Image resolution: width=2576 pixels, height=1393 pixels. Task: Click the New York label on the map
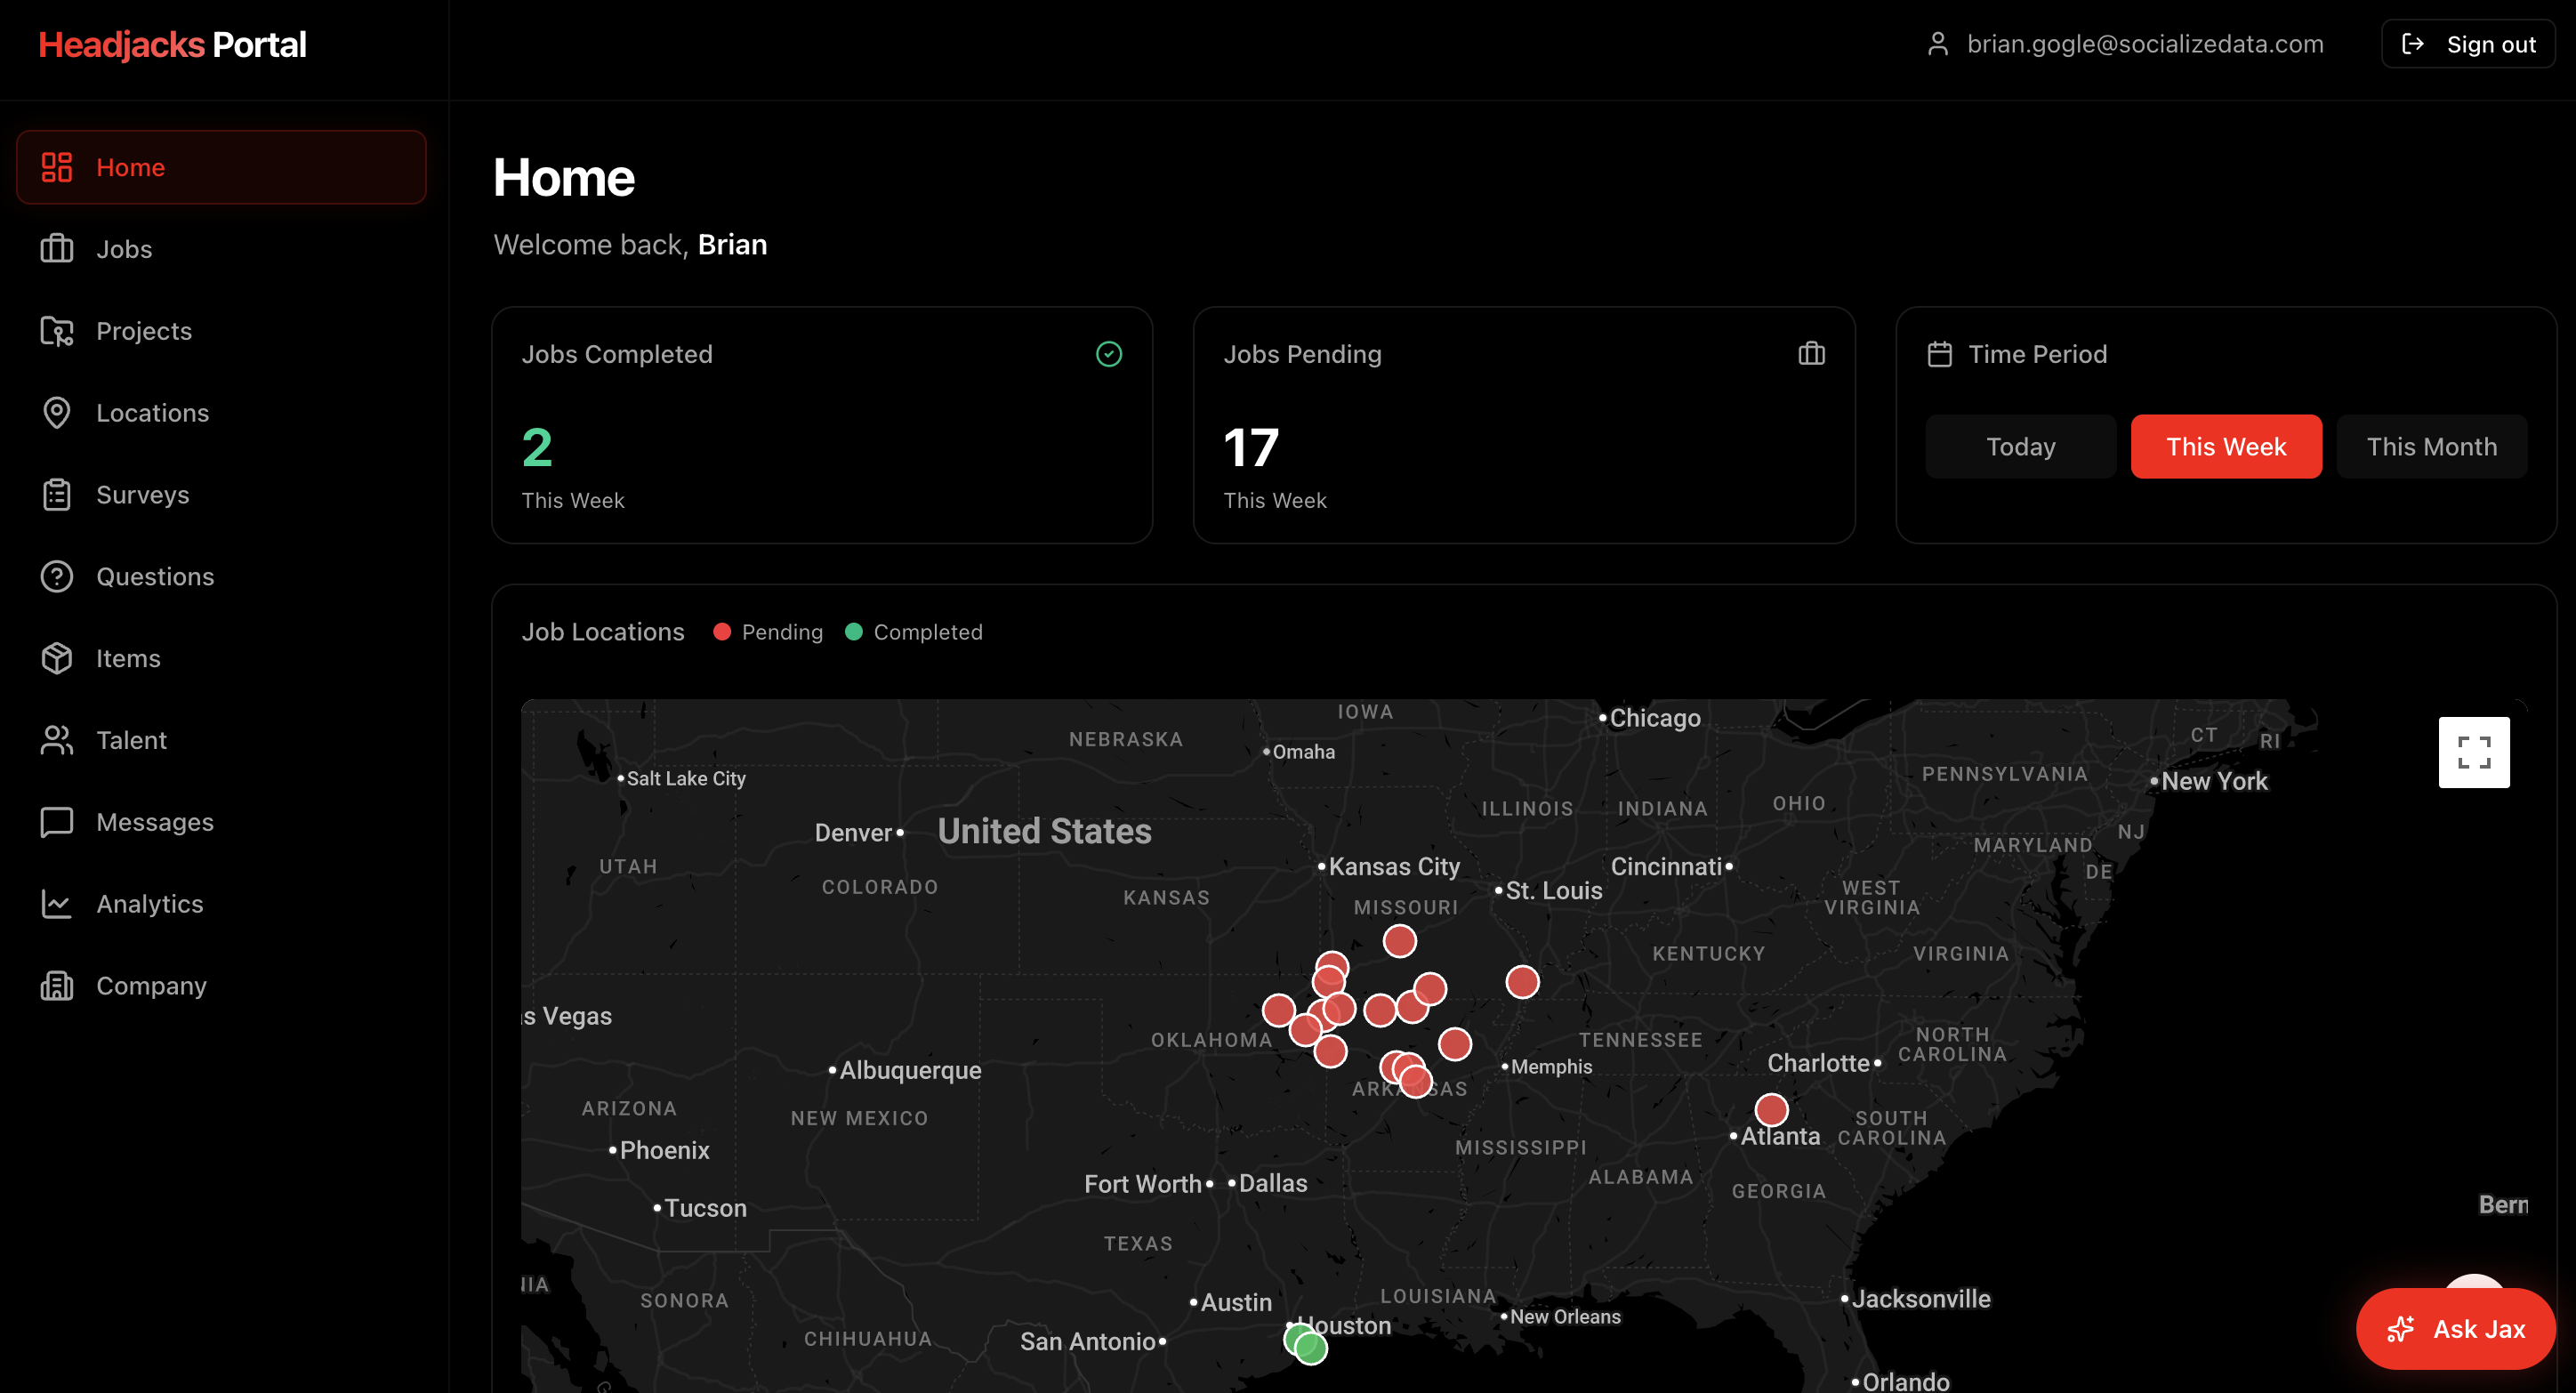(2214, 781)
